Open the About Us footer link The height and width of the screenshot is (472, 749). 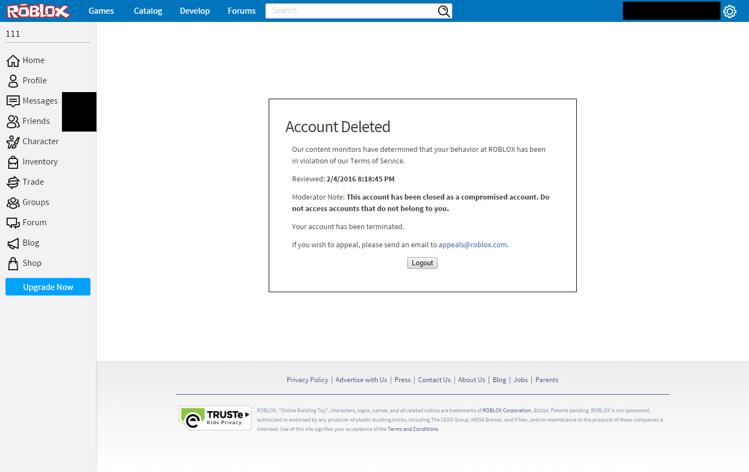pyautogui.click(x=472, y=380)
